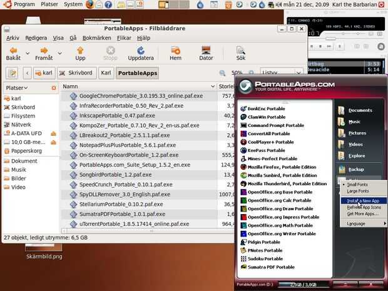Open Sumatra PDF Portable
This screenshot has width=388, height=291.
click(267, 267)
